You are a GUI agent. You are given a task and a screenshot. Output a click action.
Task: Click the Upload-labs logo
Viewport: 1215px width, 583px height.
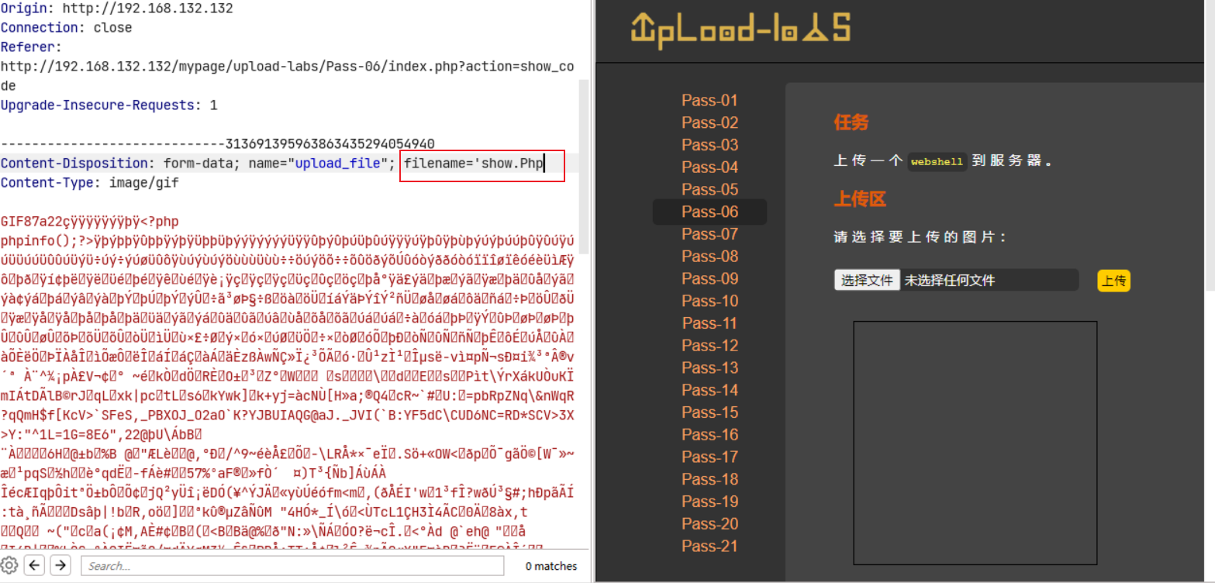[x=740, y=31]
